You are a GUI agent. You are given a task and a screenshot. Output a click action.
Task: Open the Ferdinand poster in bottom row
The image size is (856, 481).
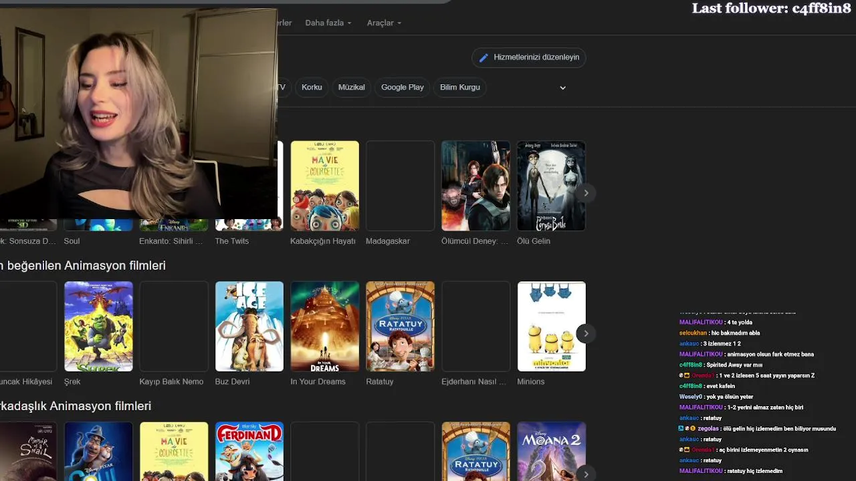(249, 451)
